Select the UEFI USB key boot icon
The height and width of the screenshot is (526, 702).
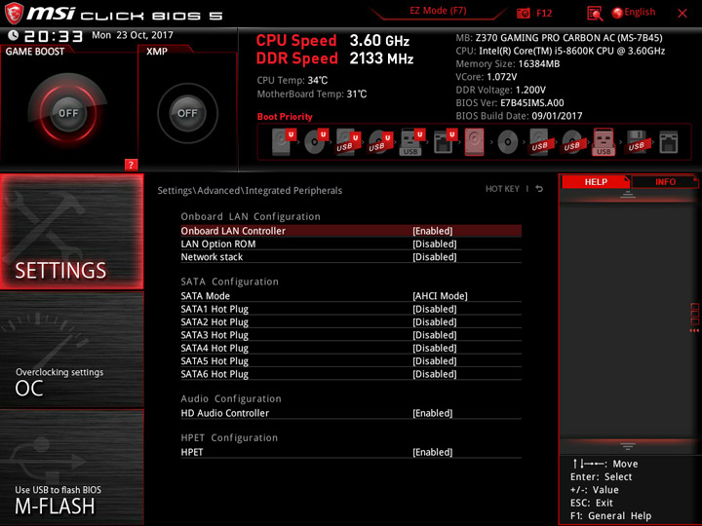pyautogui.click(x=411, y=142)
